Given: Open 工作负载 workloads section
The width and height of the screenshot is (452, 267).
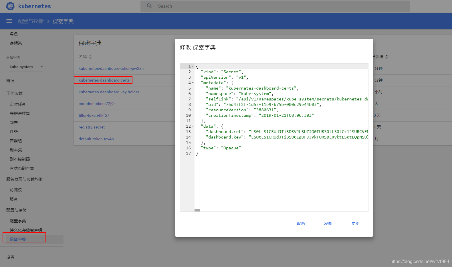Looking at the screenshot, I should point(14,93).
